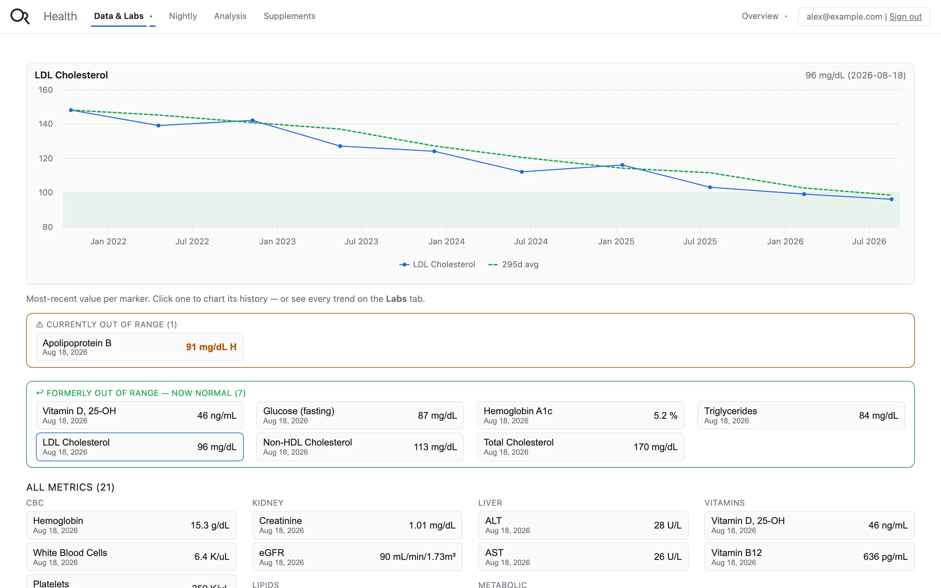941x588 pixels.
Task: Click the warning triangle icon beside Currently Out of Range
Action: pos(40,324)
